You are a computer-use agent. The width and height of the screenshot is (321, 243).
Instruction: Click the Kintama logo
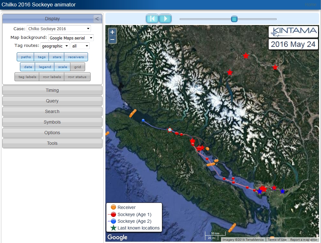293,31
